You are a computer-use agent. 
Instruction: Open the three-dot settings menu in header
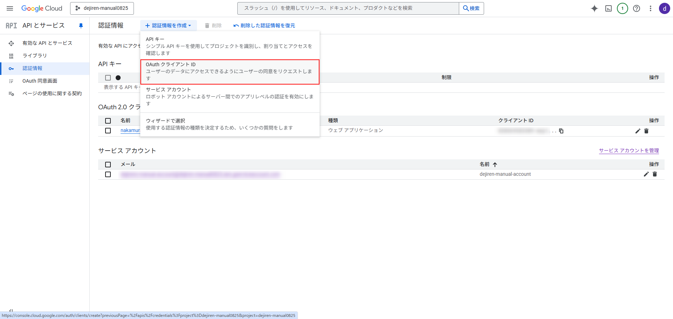(650, 8)
